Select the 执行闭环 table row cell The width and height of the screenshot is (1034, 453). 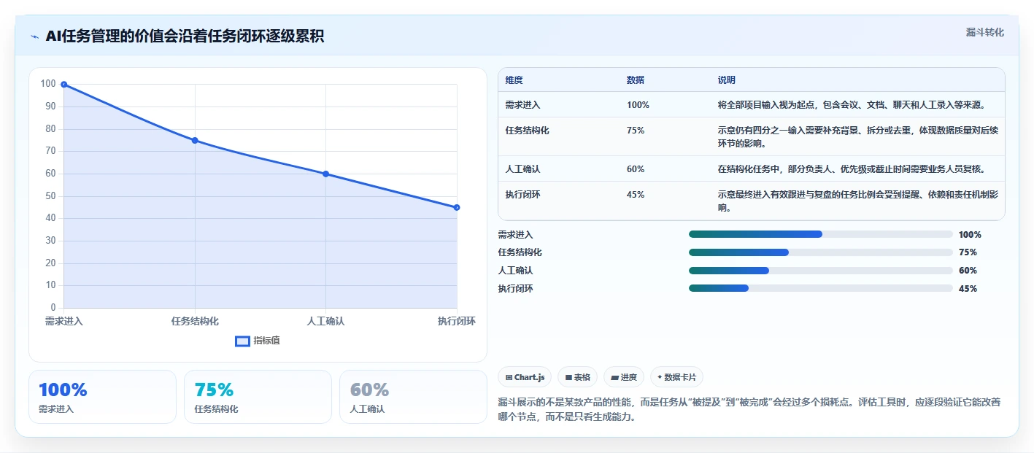tap(522, 195)
